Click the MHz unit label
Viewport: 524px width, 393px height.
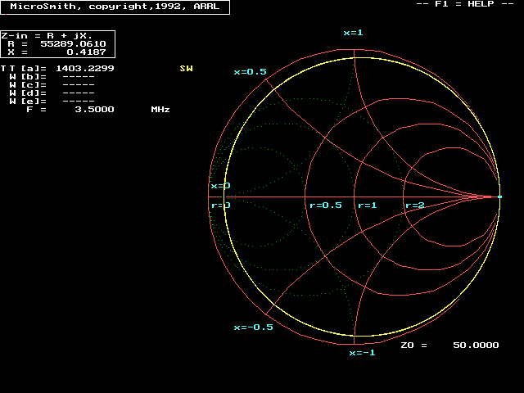pyautogui.click(x=160, y=110)
